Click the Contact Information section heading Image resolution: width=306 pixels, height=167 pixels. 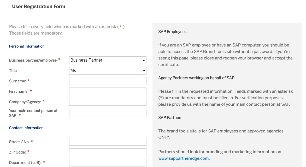[x=26, y=128]
